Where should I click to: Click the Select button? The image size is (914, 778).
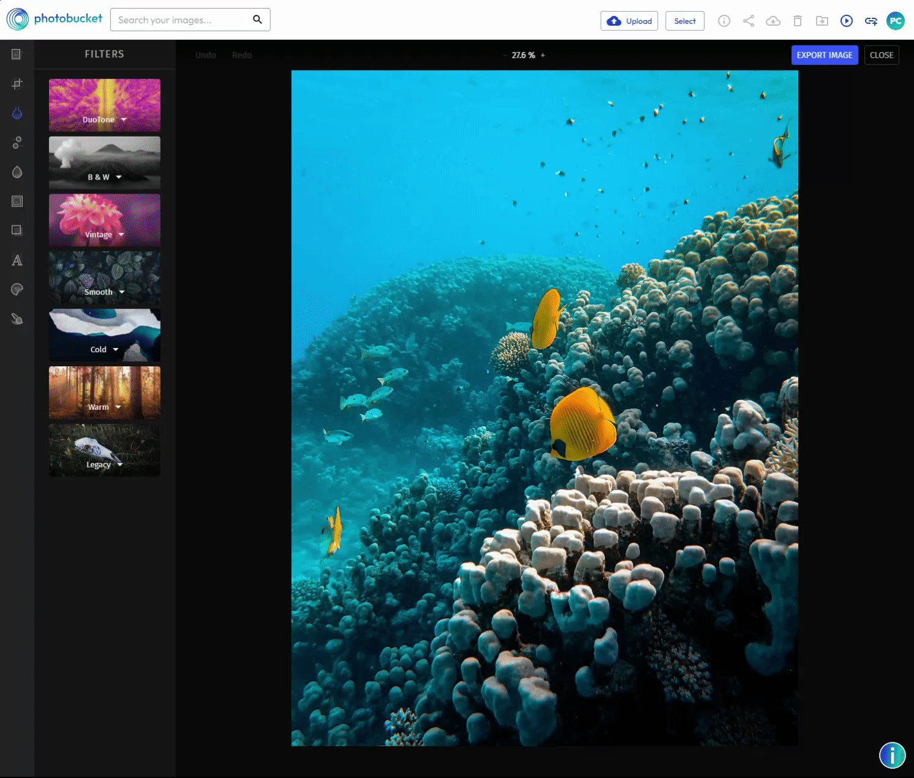coord(685,21)
